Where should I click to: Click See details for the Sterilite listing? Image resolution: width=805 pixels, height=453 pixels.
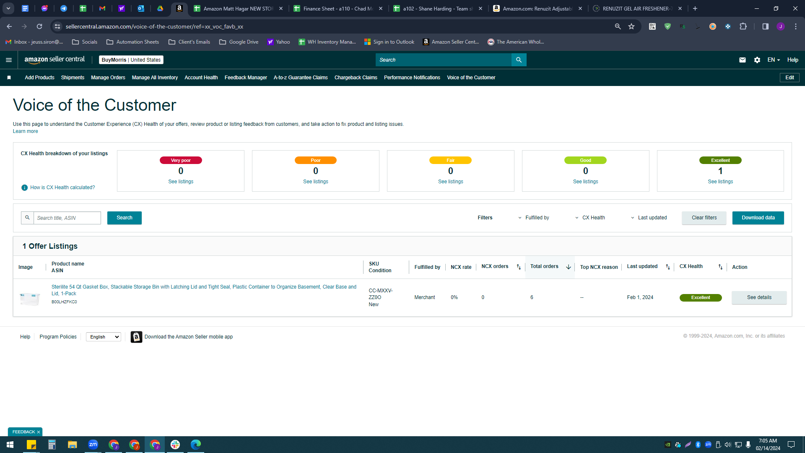(759, 297)
